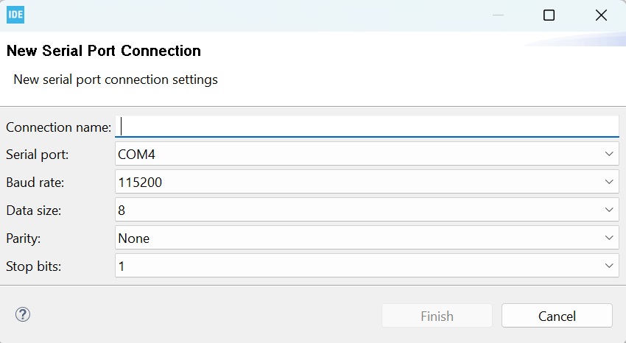Click the 115200 baud rate value
Image resolution: width=626 pixels, height=343 pixels.
point(140,183)
